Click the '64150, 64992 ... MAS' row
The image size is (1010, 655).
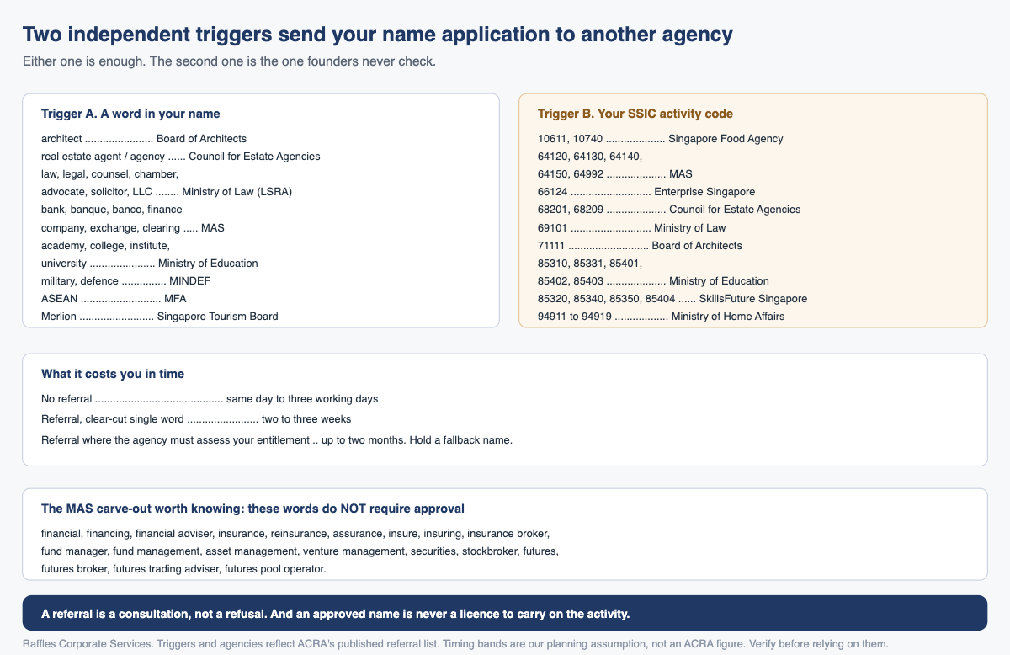coord(615,173)
